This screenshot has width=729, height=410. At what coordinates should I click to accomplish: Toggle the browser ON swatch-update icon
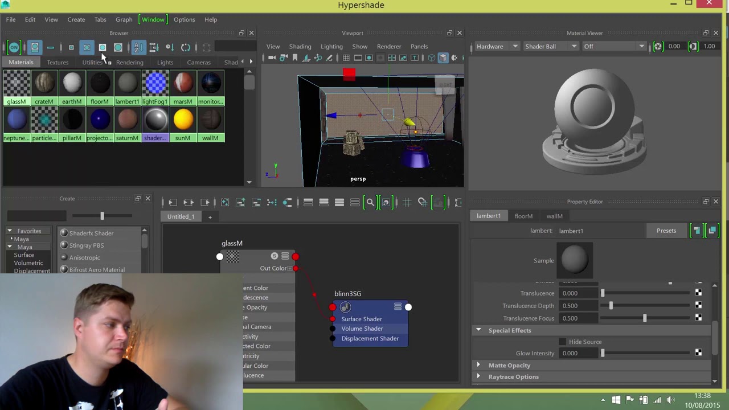14,47
